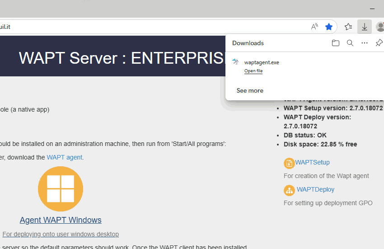Open the Favorites list icon
Viewport: 384px width, 249px height.
tap(348, 27)
